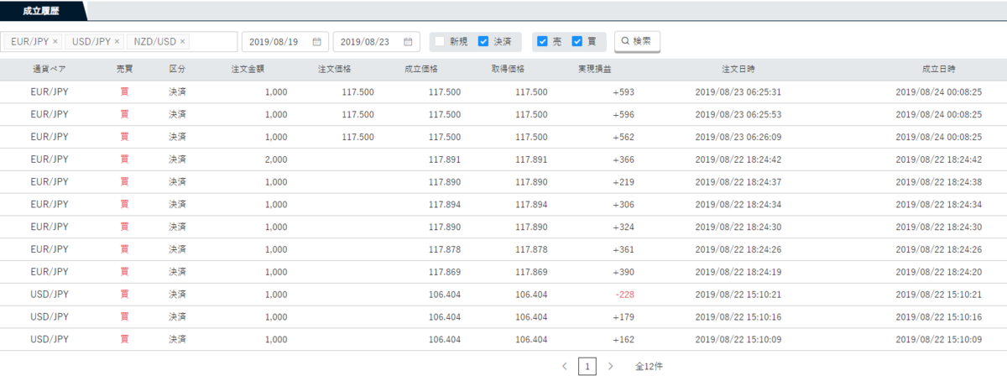This screenshot has height=376, width=1007.
Task: Select the profit value +596
Action: point(624,115)
